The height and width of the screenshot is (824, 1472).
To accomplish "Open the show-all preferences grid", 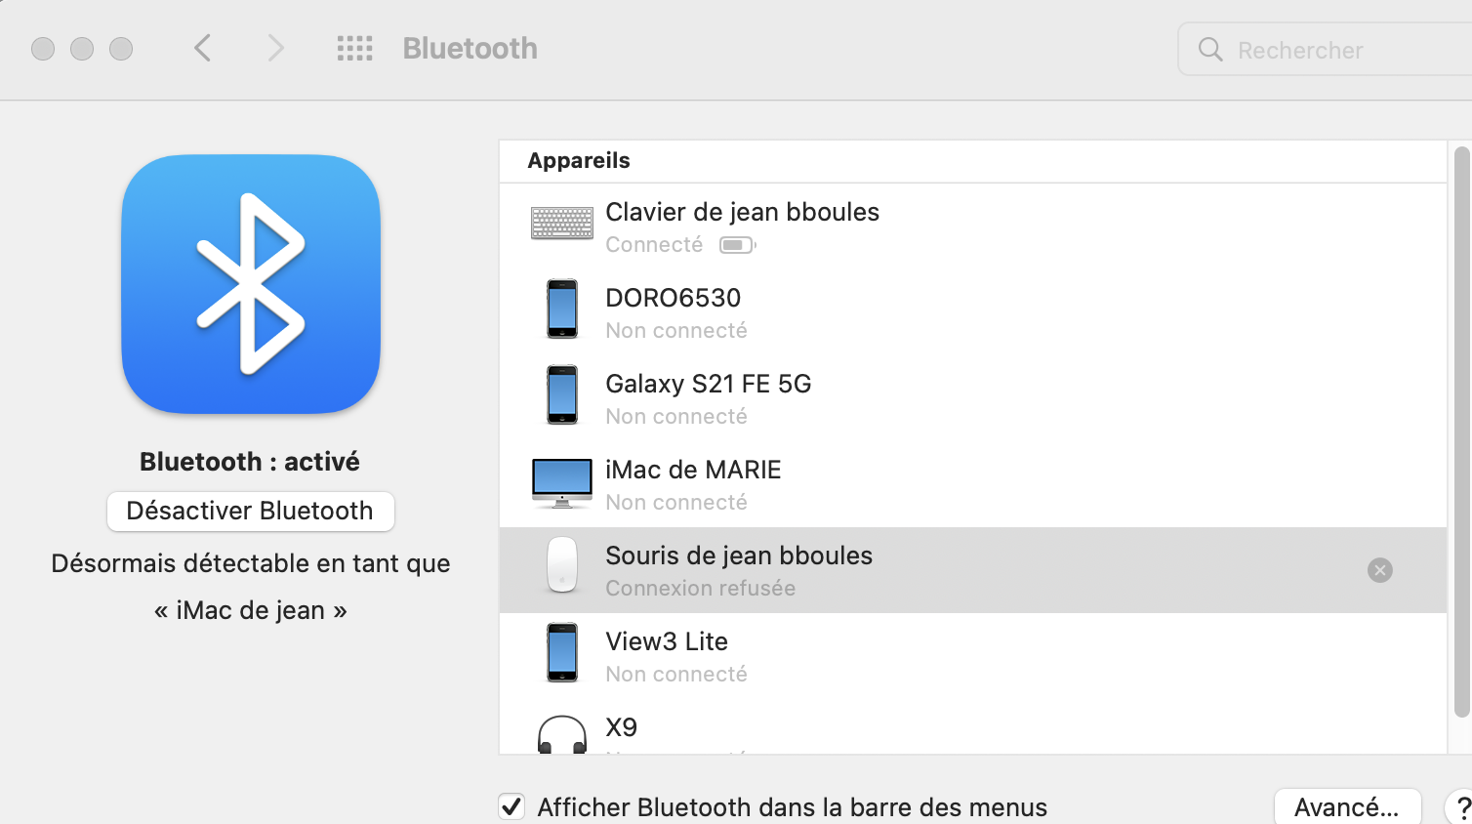I will (x=354, y=49).
